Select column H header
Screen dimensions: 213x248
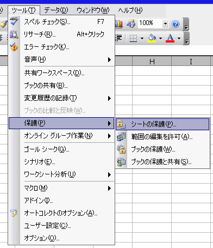[x=152, y=62]
